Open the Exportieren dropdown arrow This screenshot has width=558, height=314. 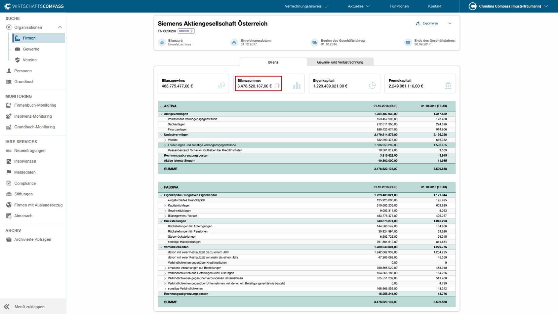pos(450,24)
